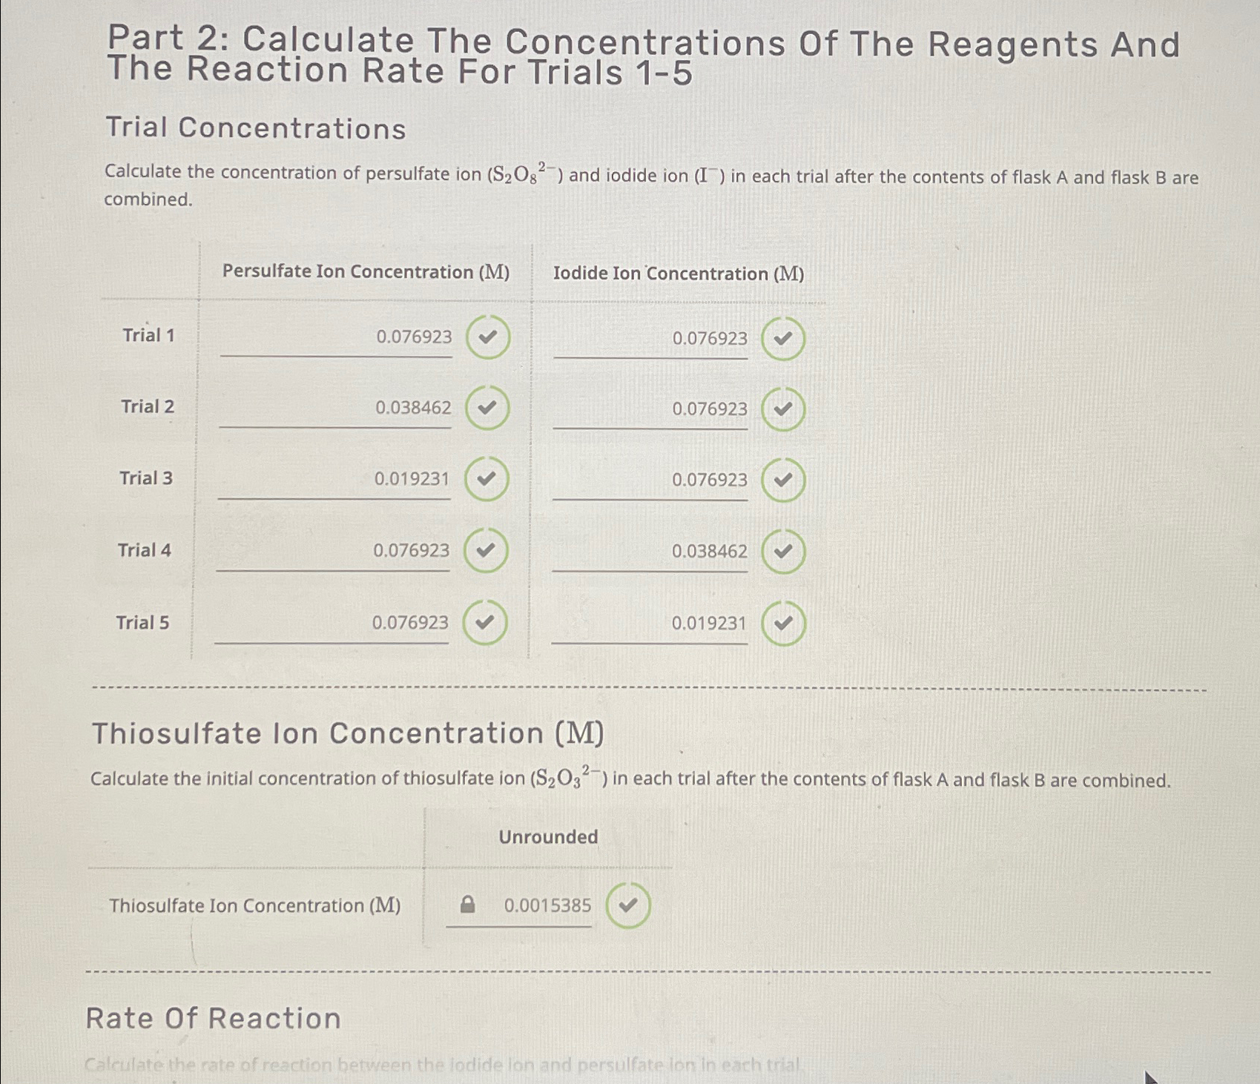Click the checkmark icon beside Trial 1 iodide answer
Screen dimensions: 1260x1084
782,340
